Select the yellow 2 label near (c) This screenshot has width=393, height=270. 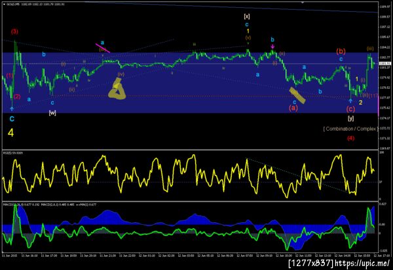tap(360, 103)
